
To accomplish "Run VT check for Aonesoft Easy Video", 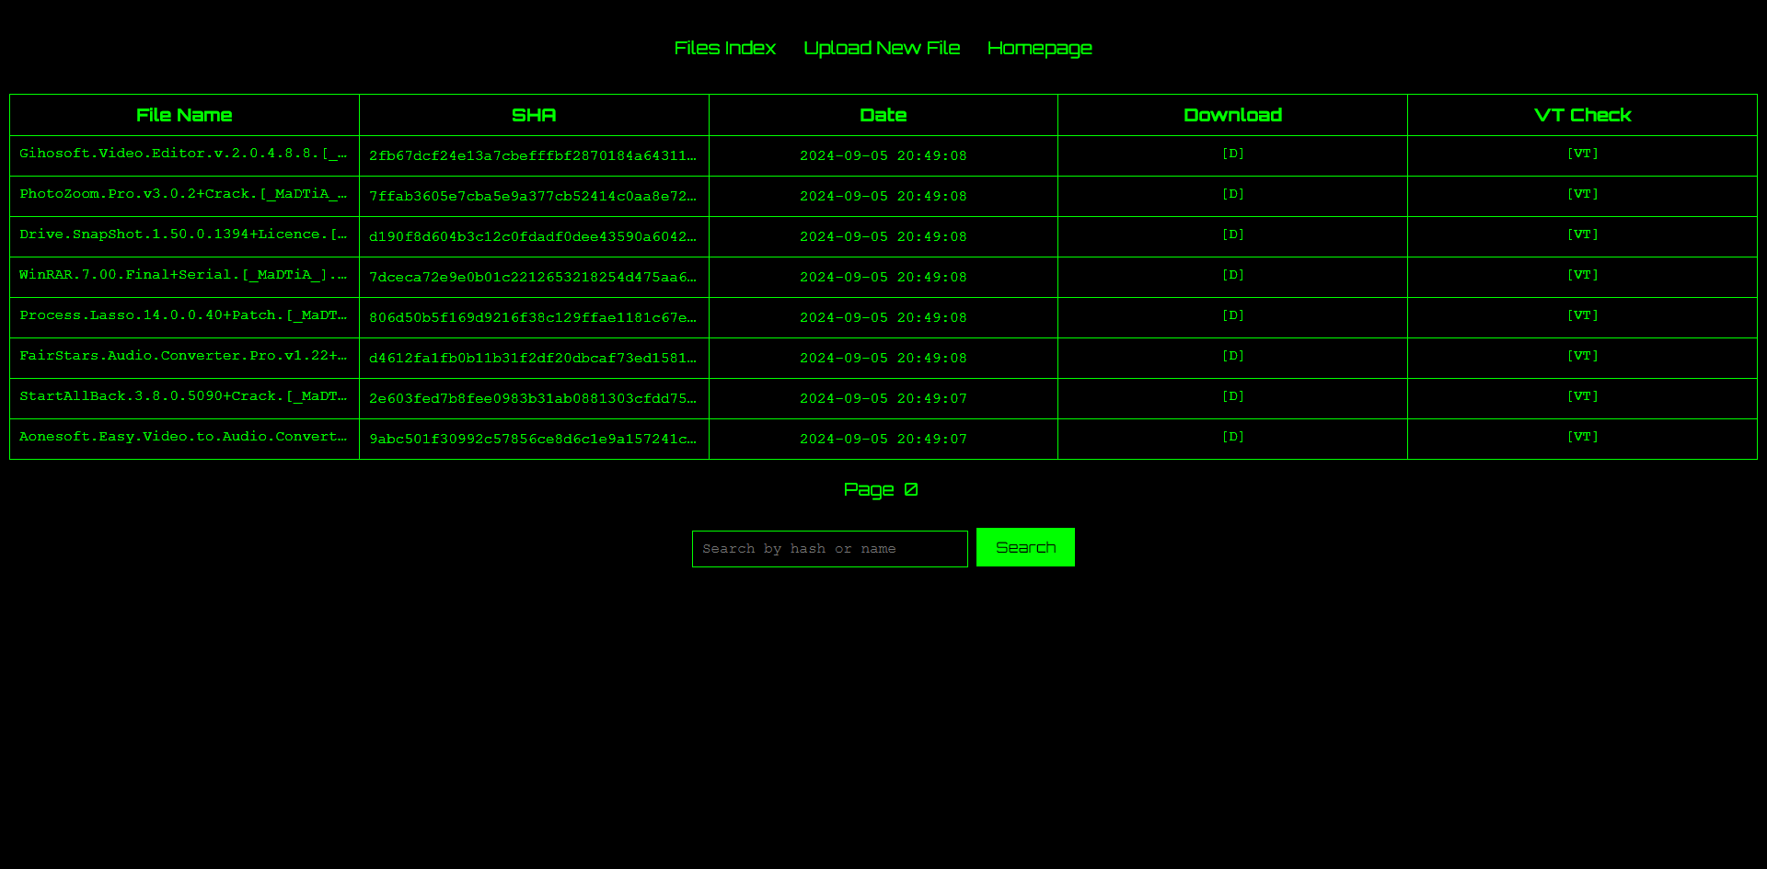I will [x=1582, y=437].
